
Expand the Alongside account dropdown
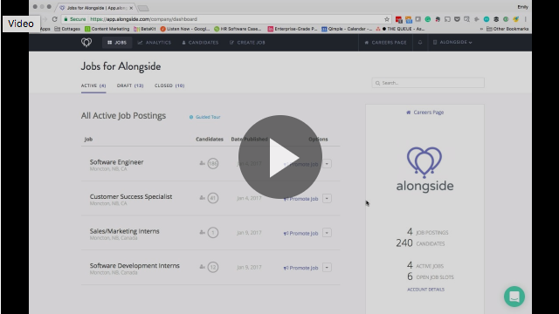coord(452,43)
